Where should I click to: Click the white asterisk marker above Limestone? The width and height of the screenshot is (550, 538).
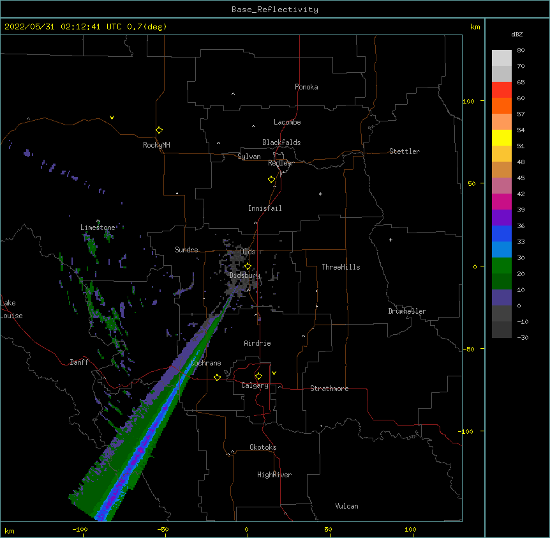98,221
